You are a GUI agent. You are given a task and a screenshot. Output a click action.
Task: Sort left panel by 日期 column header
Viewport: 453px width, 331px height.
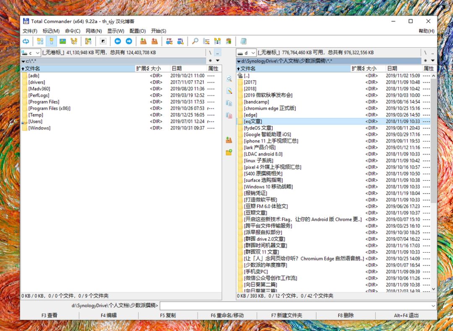[x=188, y=68]
